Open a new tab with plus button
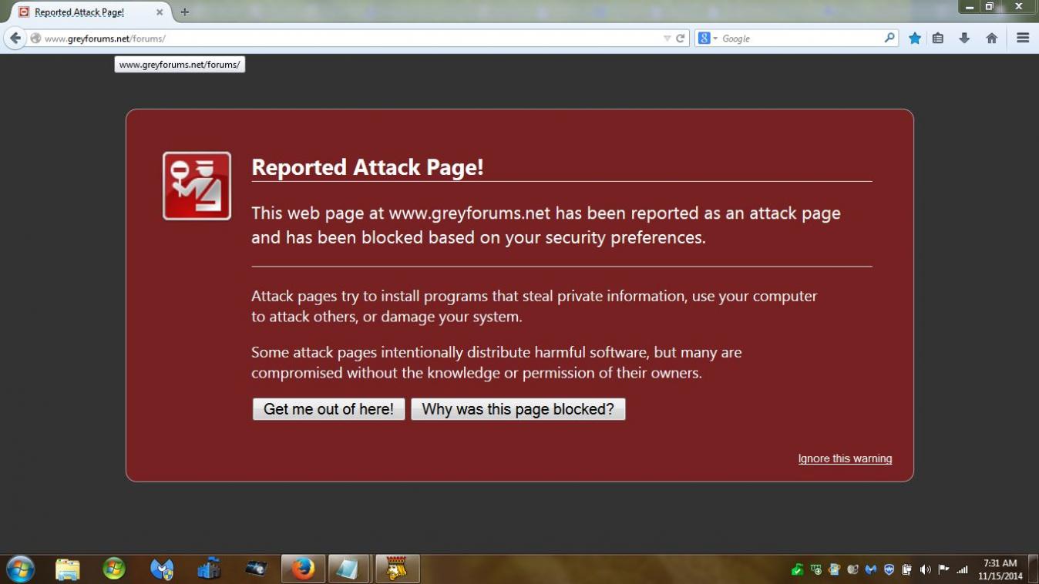 (x=184, y=12)
